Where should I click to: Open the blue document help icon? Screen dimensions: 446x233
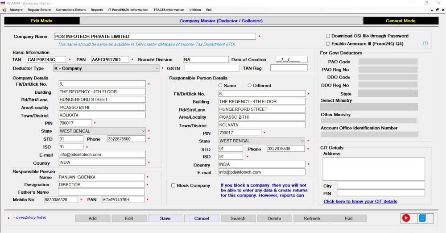422,218
